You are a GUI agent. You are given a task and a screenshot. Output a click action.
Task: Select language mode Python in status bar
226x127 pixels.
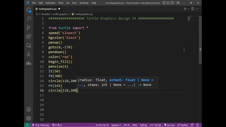pyautogui.click(x=143, y=125)
